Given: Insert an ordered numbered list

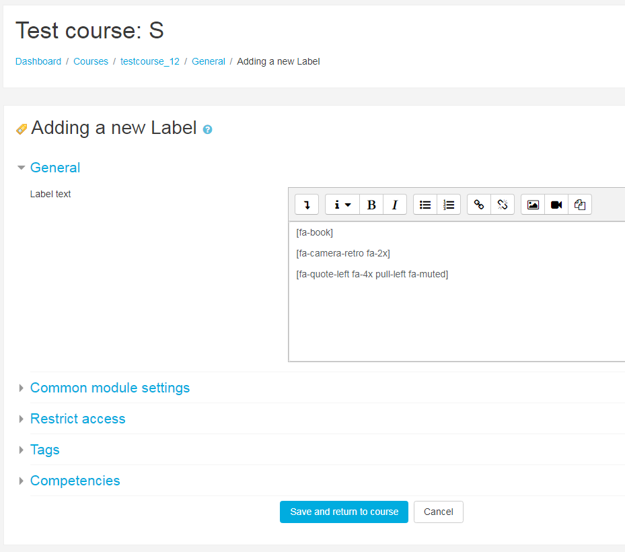Looking at the screenshot, I should (449, 205).
